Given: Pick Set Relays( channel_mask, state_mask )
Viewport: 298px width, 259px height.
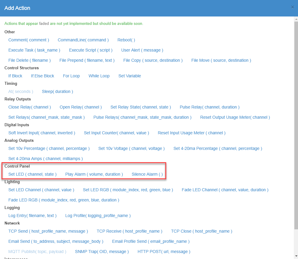Looking at the screenshot, I should pyautogui.click(x=46, y=117).
